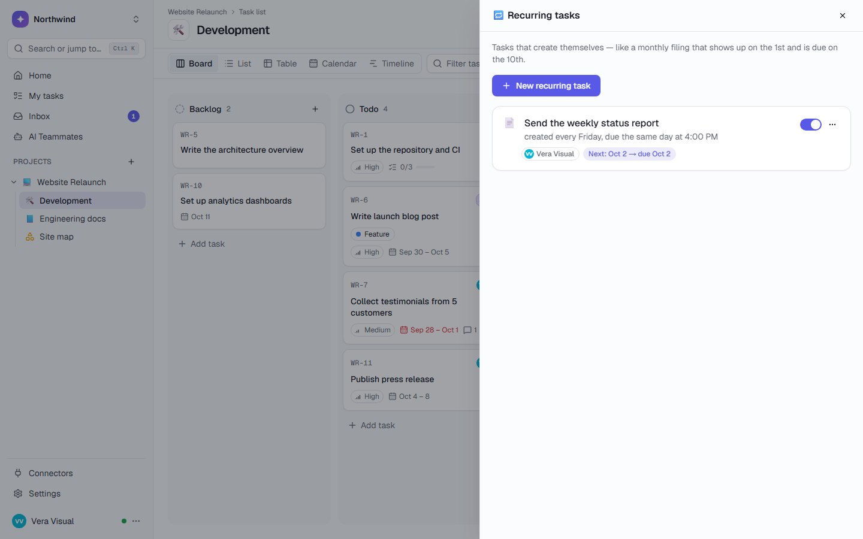Toggle the weekly status report recurring task switch

pos(810,125)
